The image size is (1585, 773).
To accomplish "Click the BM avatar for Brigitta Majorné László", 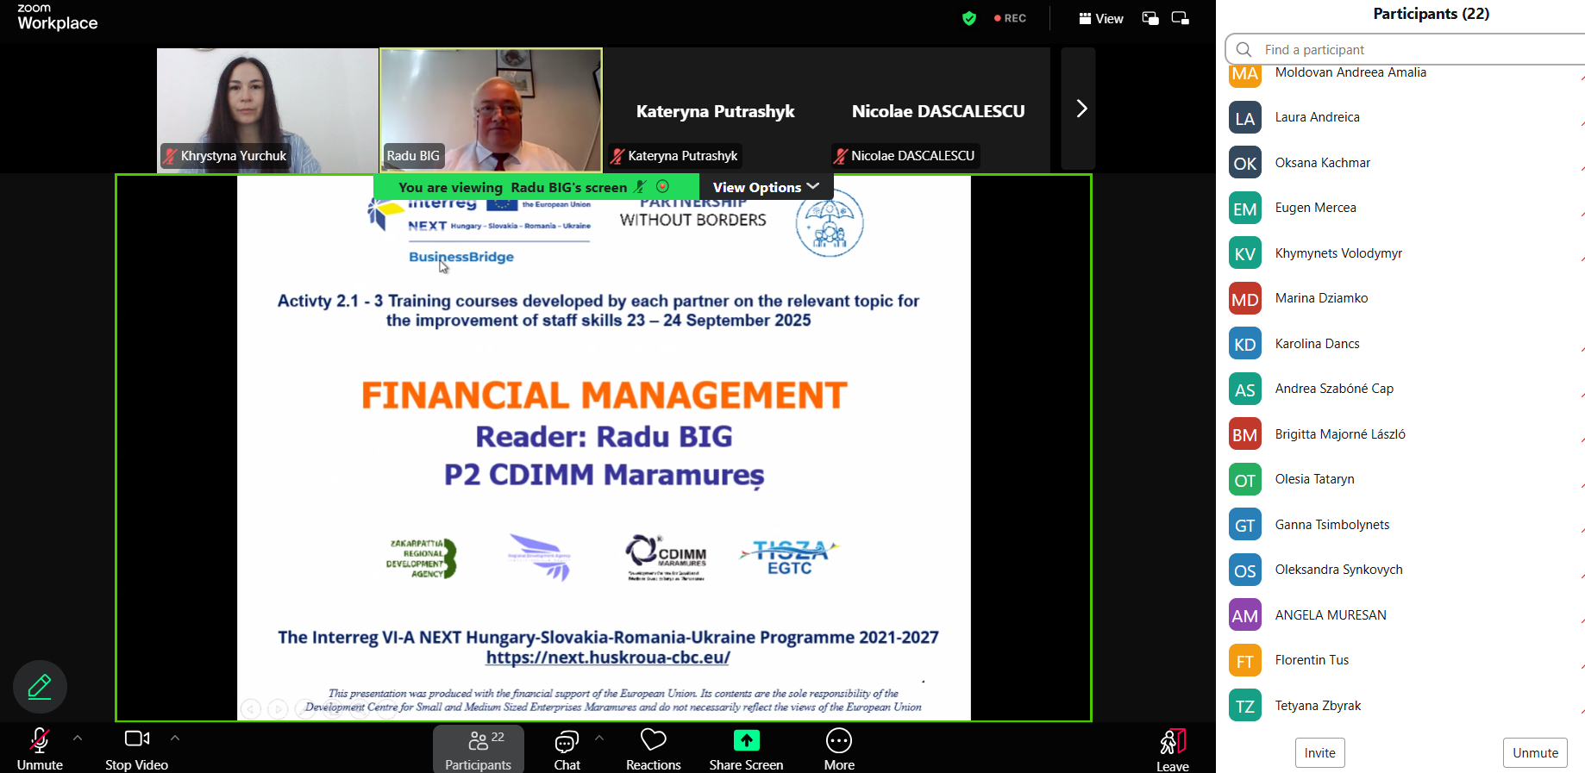I will pos(1245,434).
